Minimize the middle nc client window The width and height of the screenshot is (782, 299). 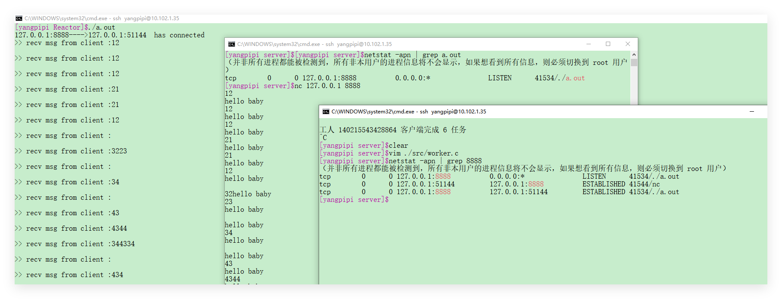tap(589, 44)
